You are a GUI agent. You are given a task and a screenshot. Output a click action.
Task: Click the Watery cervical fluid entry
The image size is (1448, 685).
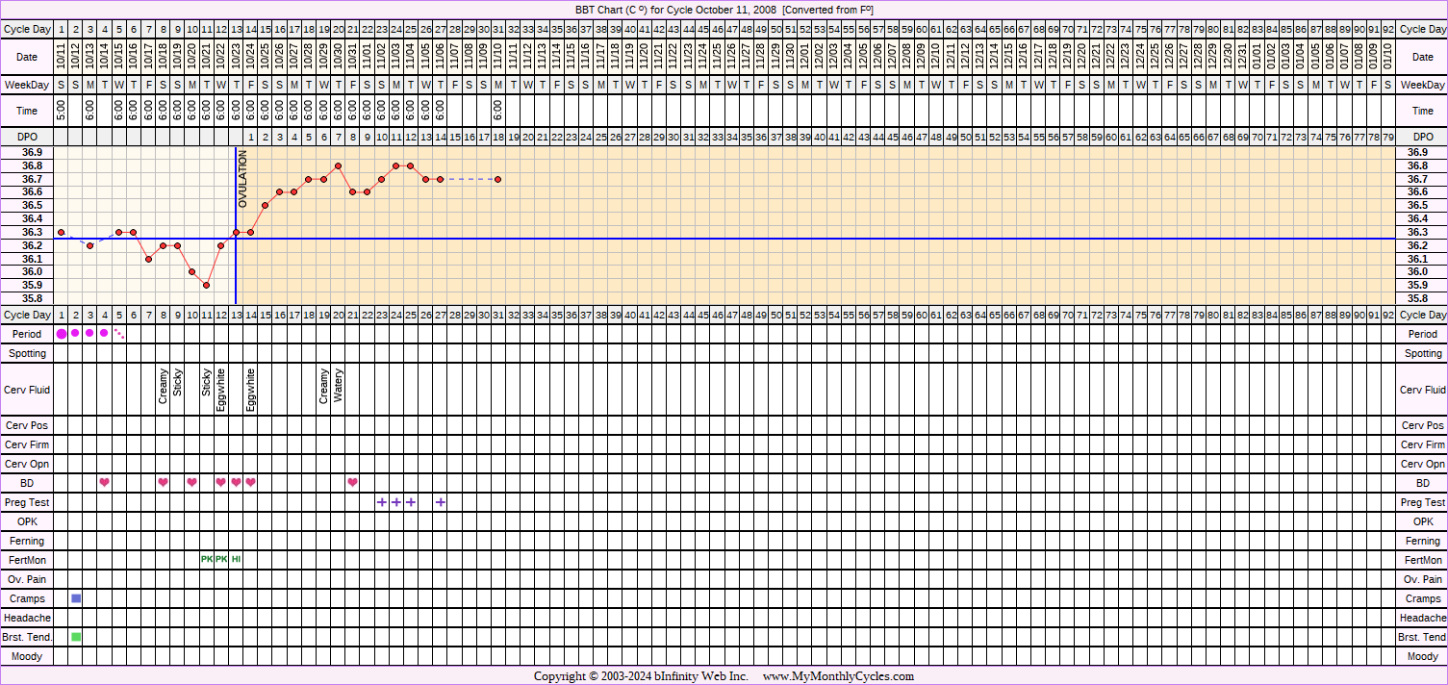pyautogui.click(x=338, y=385)
